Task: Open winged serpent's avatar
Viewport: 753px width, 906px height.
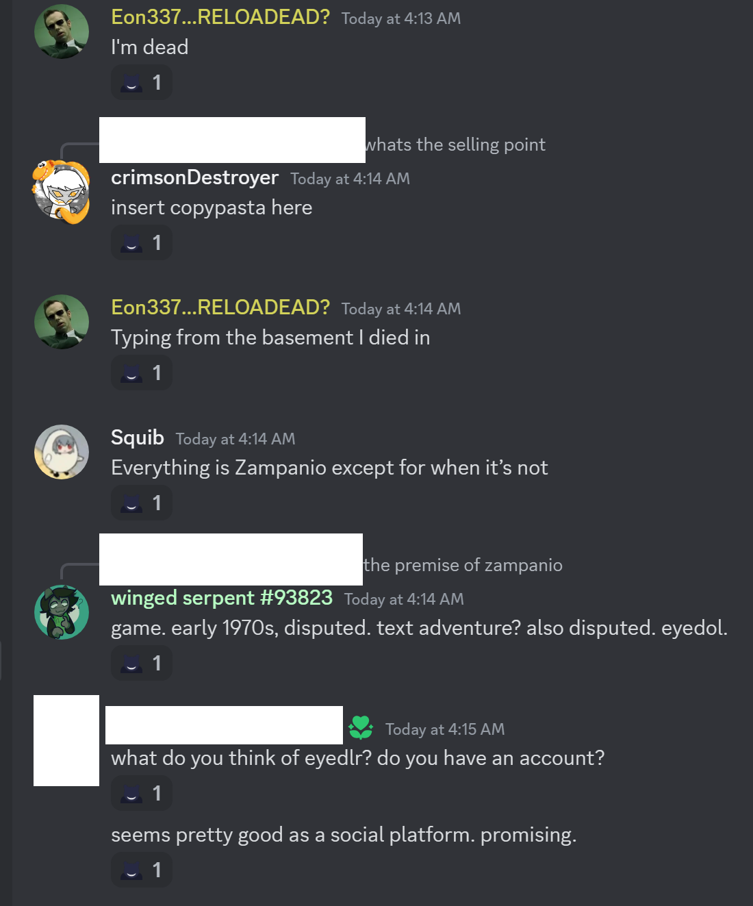Action: (x=62, y=612)
